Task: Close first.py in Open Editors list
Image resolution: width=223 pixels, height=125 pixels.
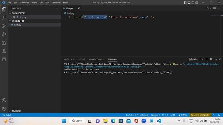Action: tap(14, 17)
